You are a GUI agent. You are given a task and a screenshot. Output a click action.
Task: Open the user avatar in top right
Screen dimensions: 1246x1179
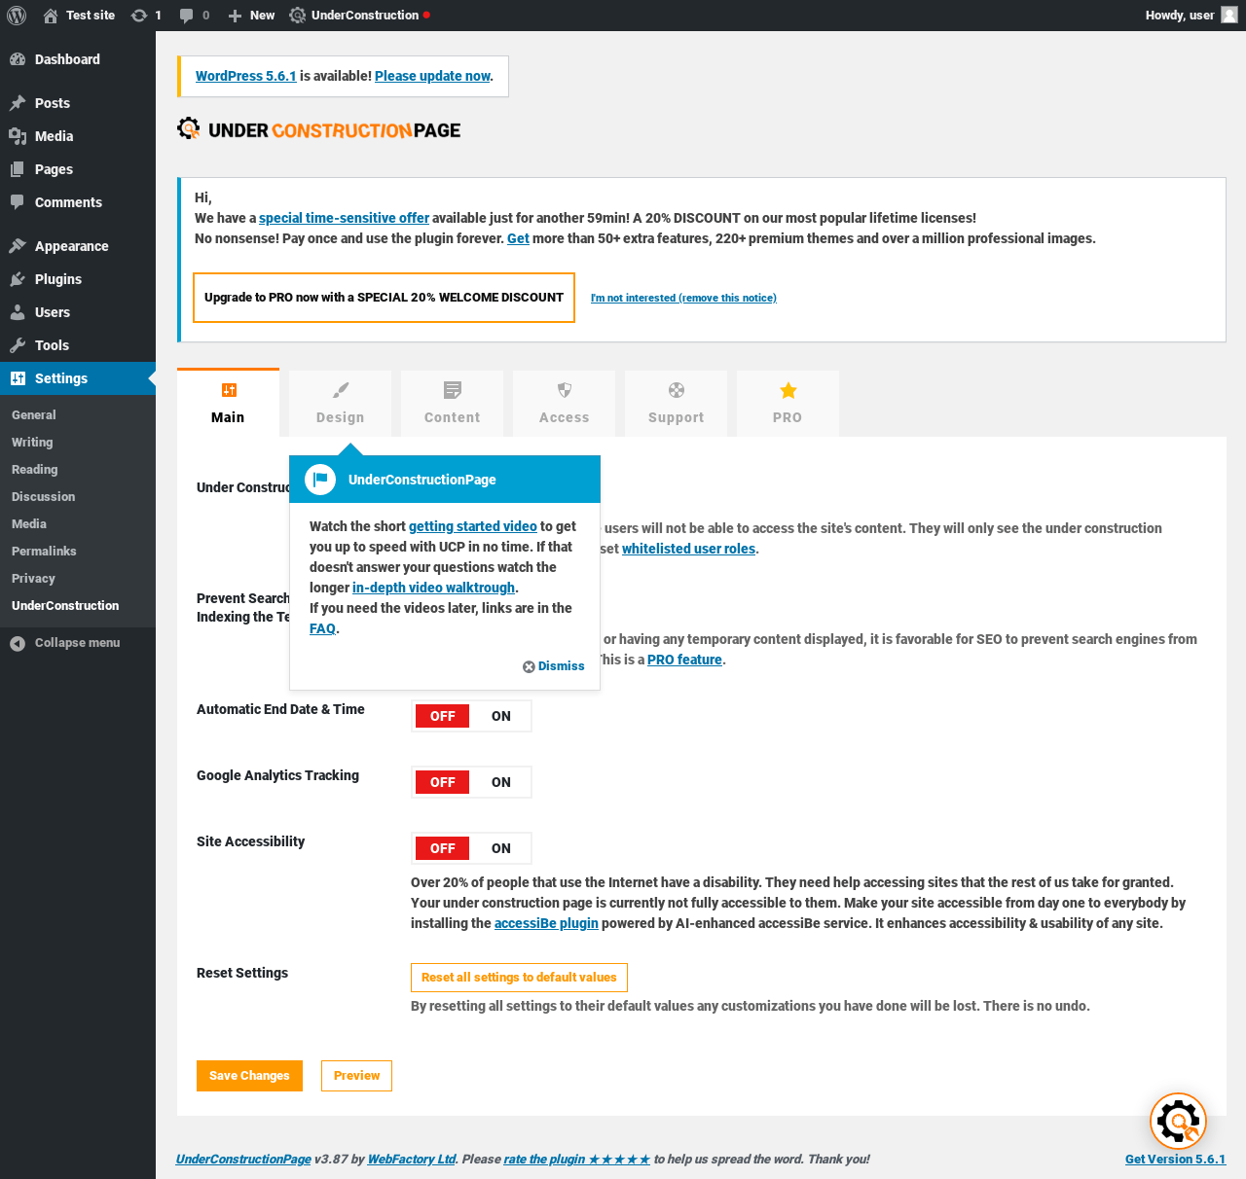(x=1229, y=15)
